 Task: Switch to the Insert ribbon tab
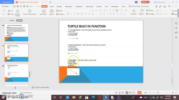[x=51, y=6]
